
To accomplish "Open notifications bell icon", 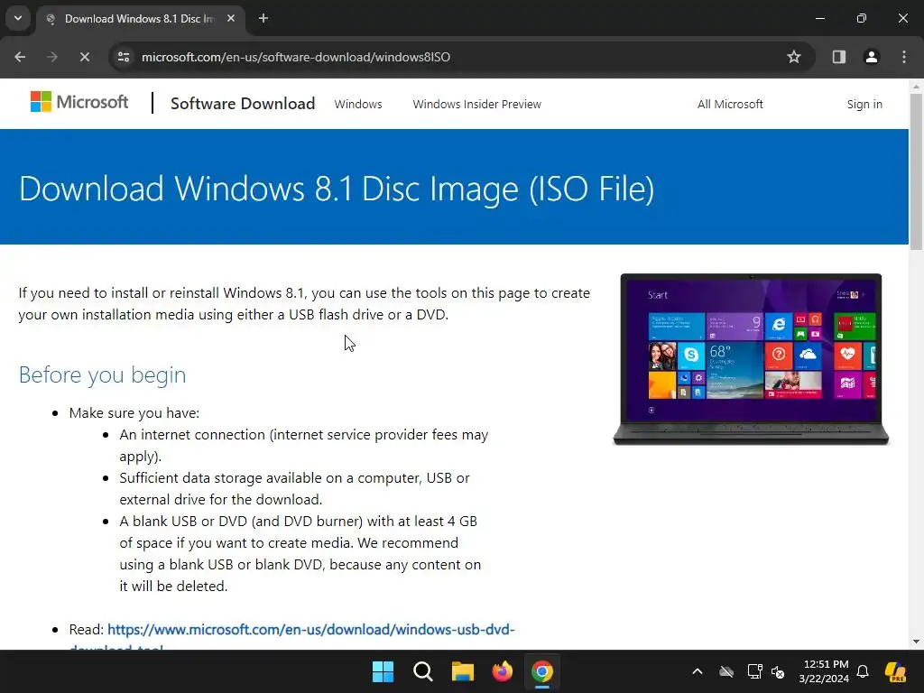I will pos(863,671).
